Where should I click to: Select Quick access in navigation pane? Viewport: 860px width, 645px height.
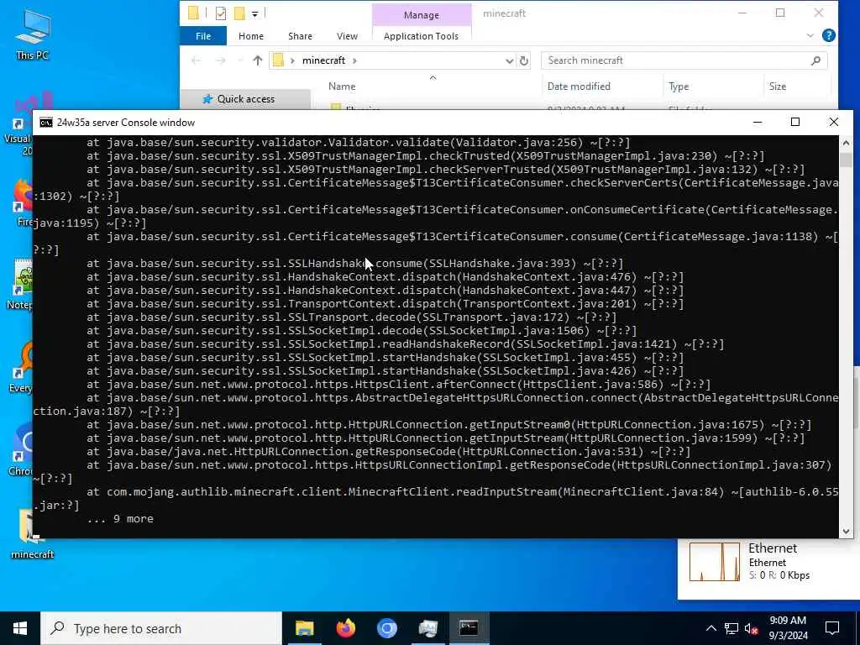click(x=245, y=99)
